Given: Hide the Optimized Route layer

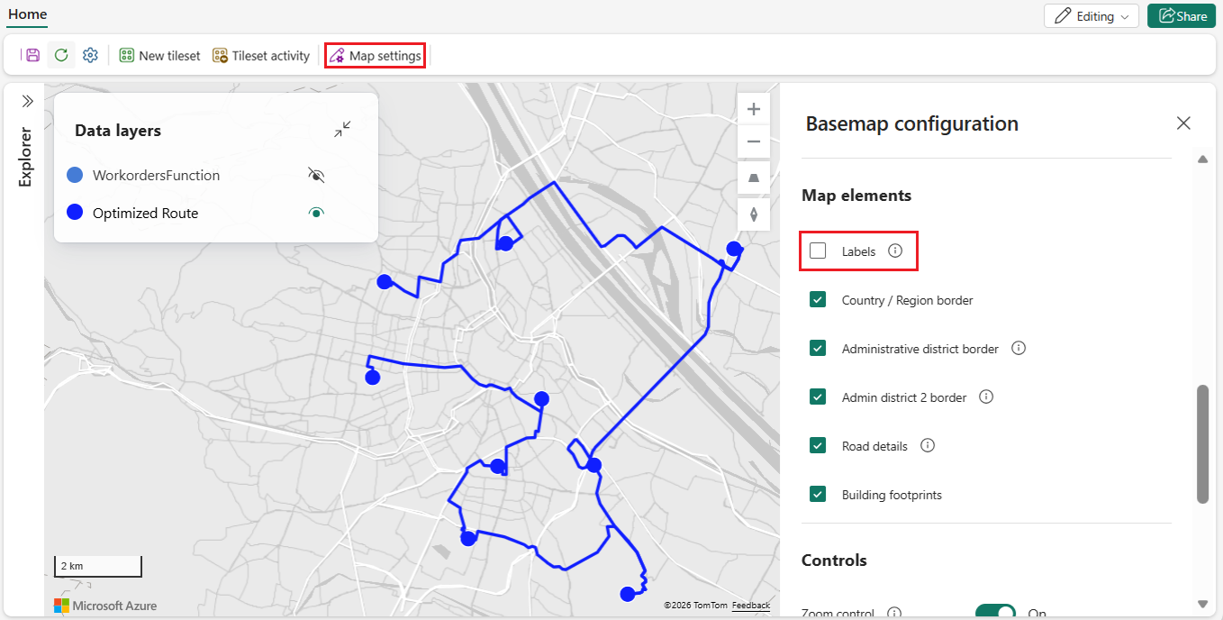Looking at the screenshot, I should coord(315,213).
